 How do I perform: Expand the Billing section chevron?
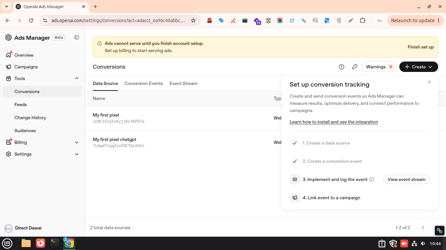(77, 142)
